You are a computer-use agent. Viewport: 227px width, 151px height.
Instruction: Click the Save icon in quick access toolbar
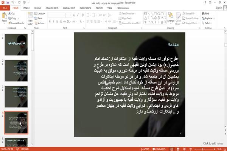[8, 2]
